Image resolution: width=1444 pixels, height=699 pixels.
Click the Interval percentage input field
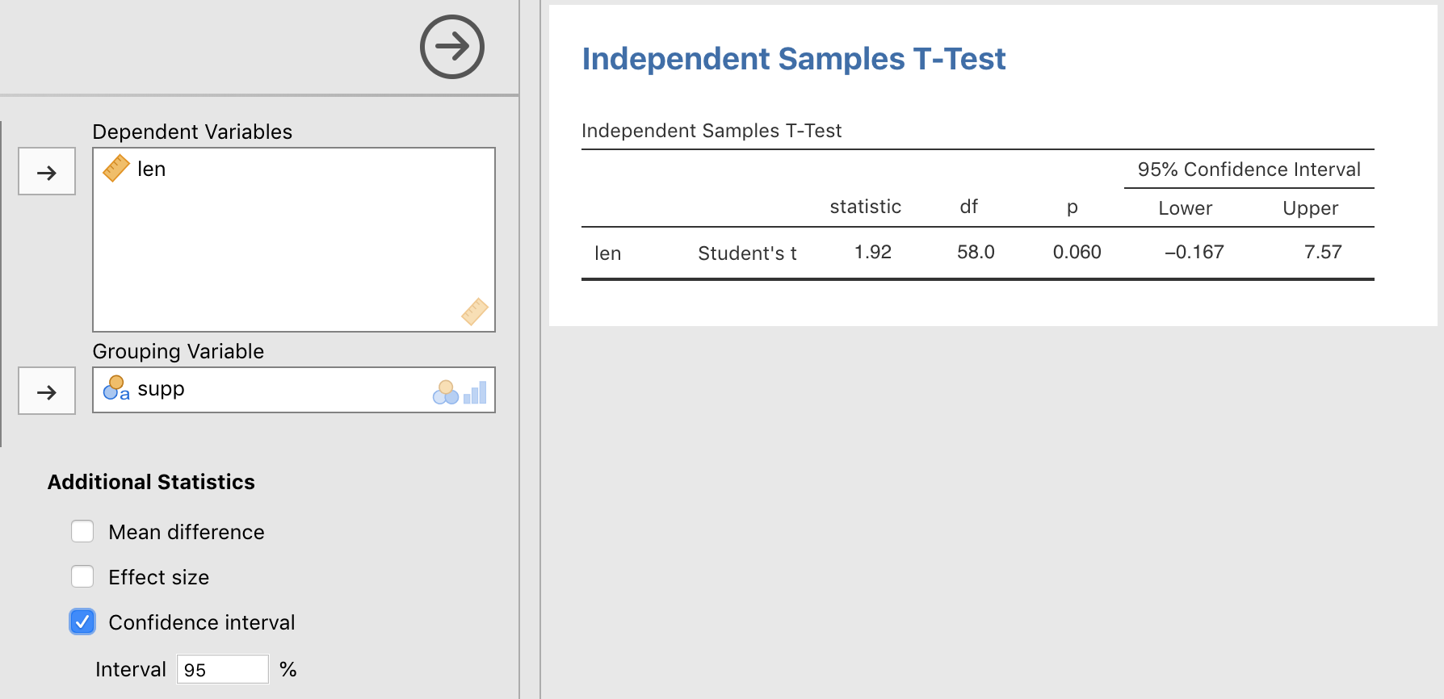[x=222, y=669]
